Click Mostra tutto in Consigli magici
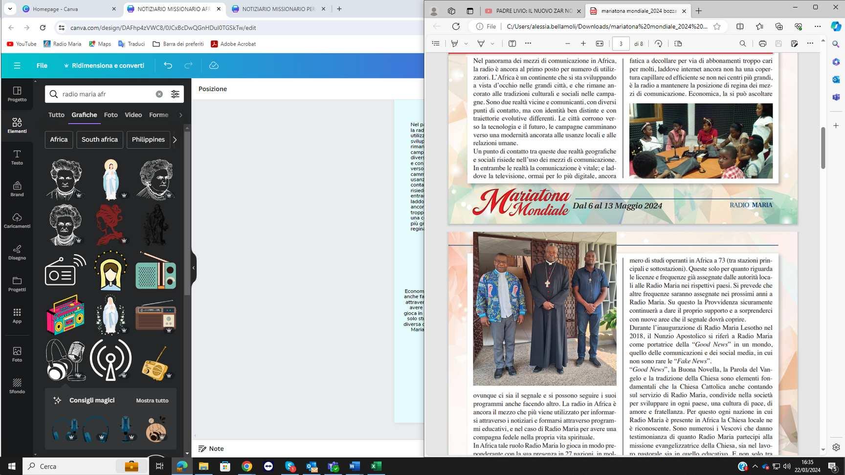Viewport: 845px width, 475px height. pyautogui.click(x=152, y=400)
